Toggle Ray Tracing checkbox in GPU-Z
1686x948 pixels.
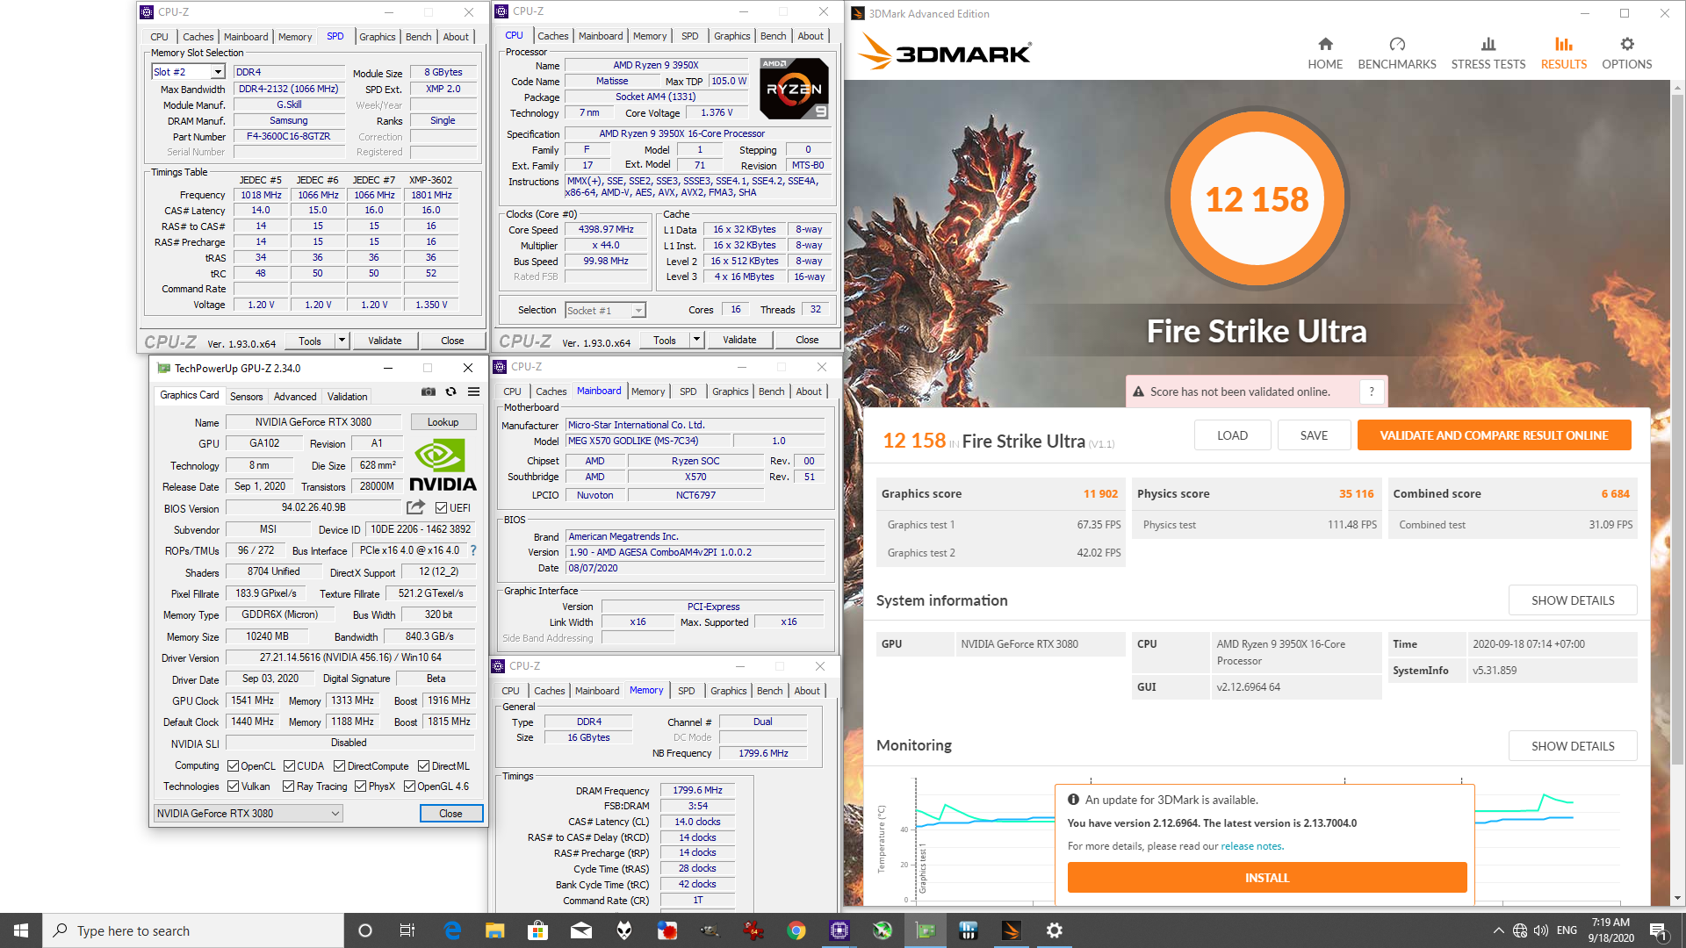[289, 786]
